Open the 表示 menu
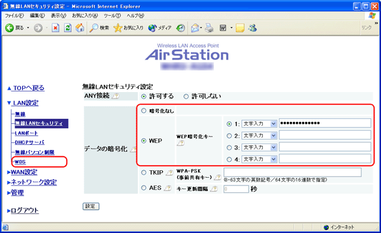 pos(58,16)
